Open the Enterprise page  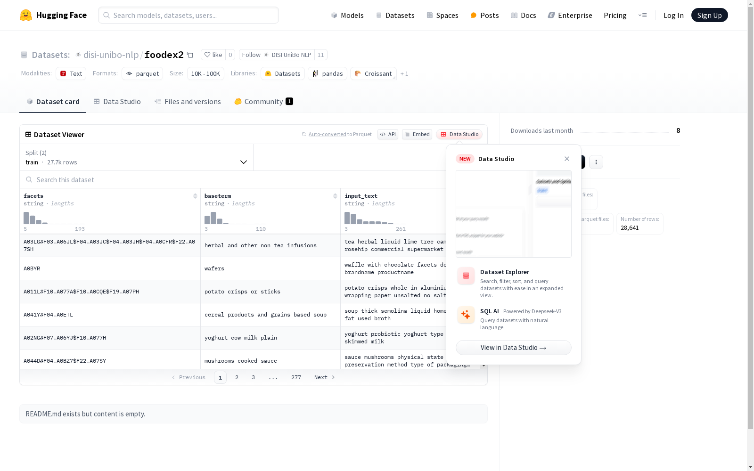(x=570, y=15)
